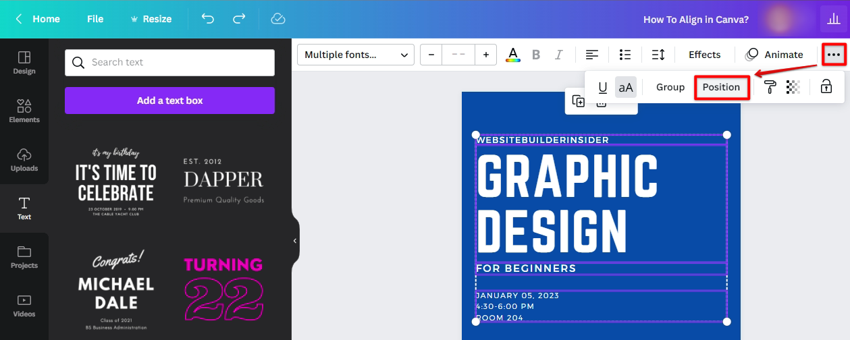Expand the three-dots more options menu

[834, 55]
